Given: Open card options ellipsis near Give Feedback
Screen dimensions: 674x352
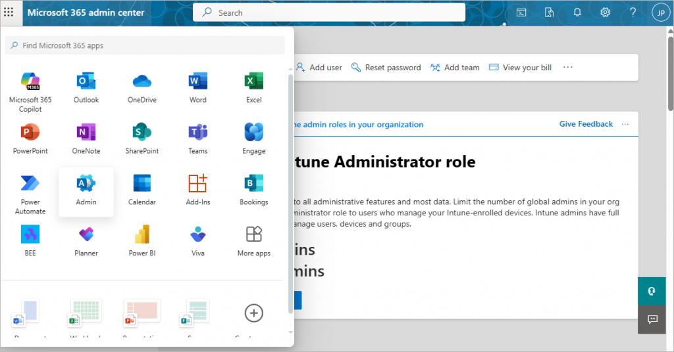Looking at the screenshot, I should point(625,124).
